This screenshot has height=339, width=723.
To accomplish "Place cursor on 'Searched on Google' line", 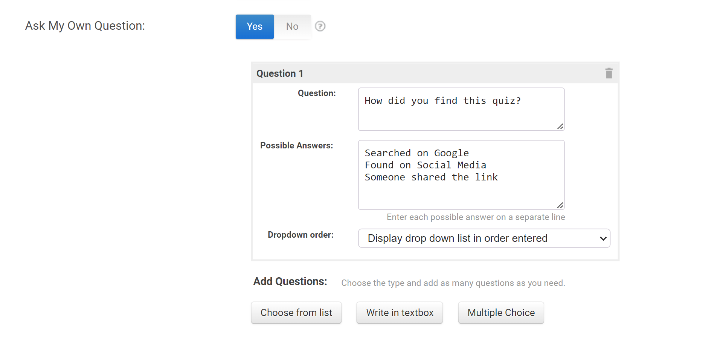I will tap(416, 153).
